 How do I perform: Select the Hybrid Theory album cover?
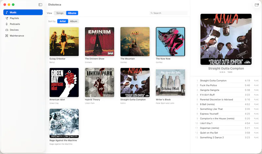pyautogui.click(x=100, y=82)
